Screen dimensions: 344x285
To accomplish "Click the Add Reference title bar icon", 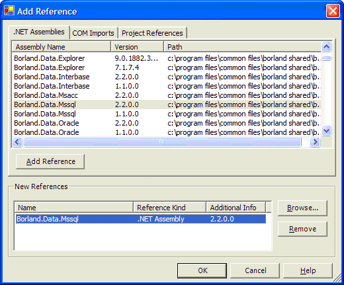I will coord(9,11).
